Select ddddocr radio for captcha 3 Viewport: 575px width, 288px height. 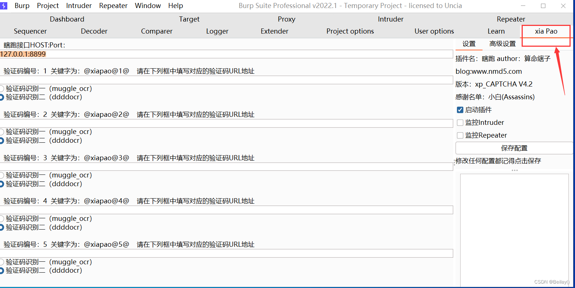point(2,184)
